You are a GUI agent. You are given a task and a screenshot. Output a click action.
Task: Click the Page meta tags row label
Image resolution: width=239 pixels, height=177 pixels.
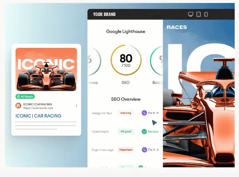(x=103, y=150)
